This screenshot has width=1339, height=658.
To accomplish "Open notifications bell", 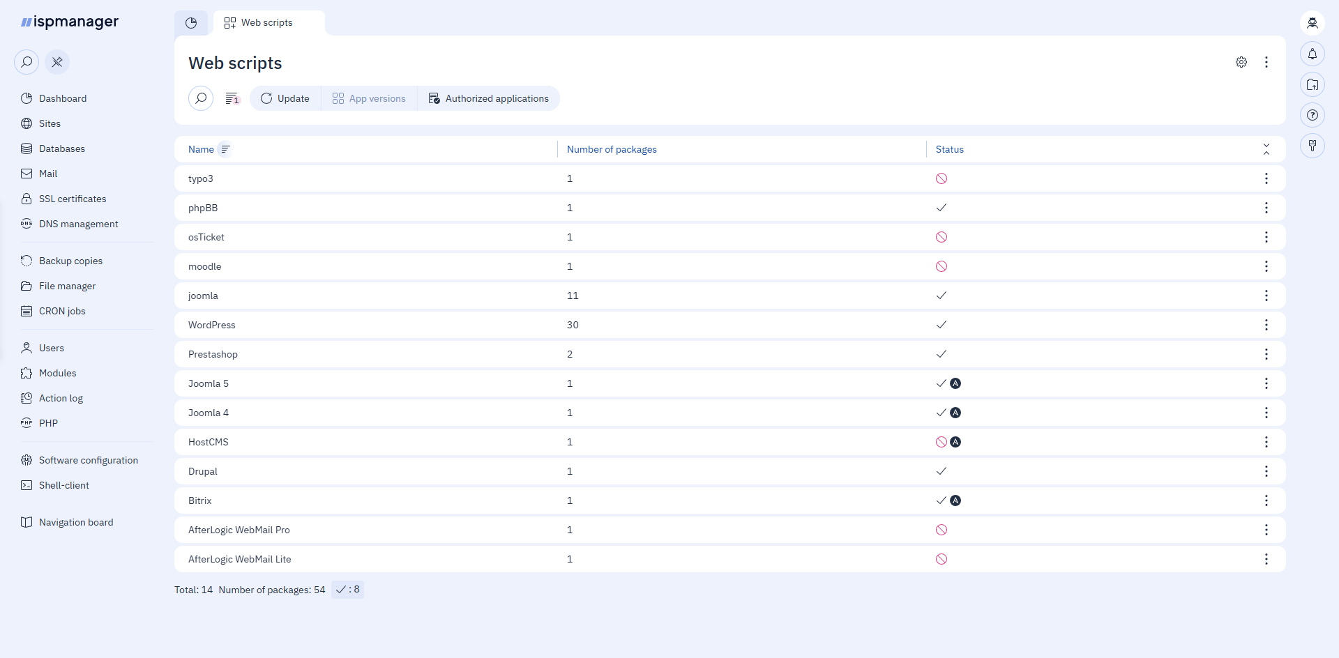I will click(x=1312, y=54).
